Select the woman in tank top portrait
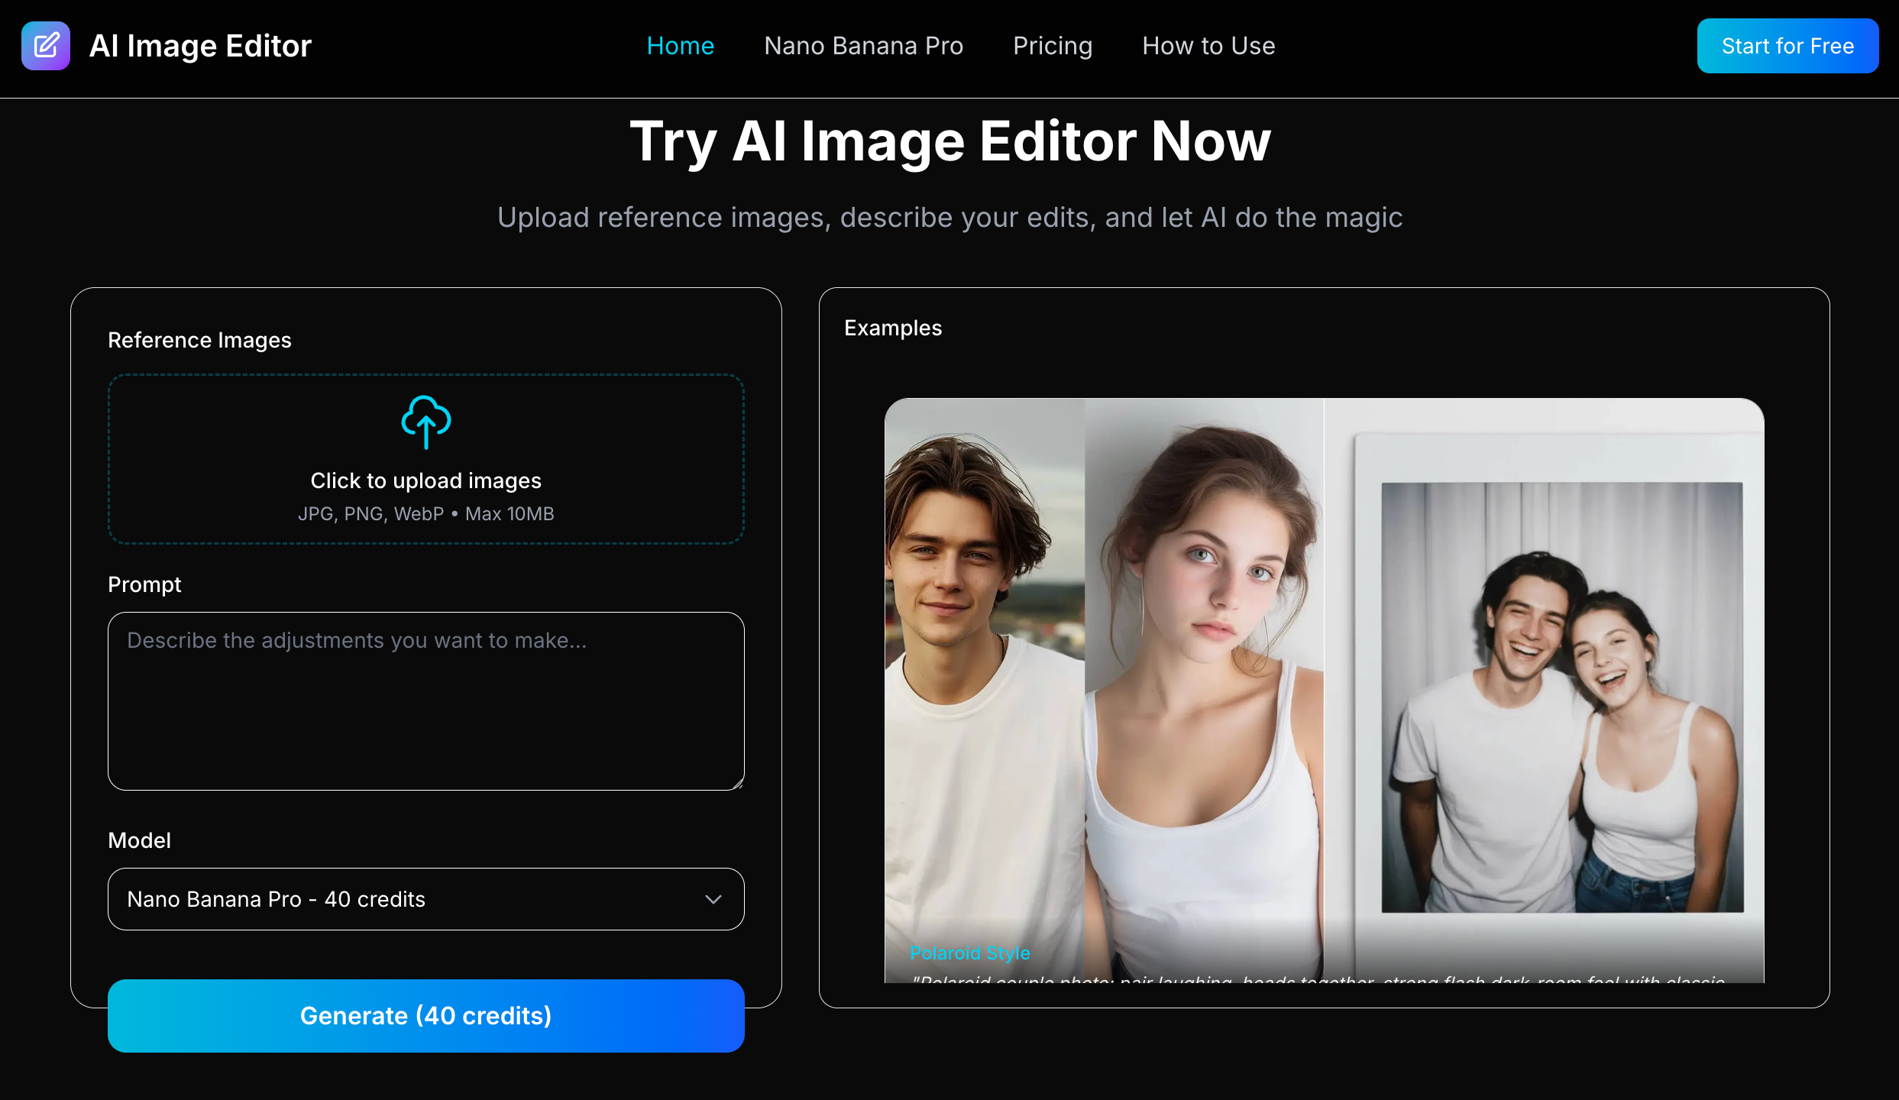This screenshot has height=1100, width=1899. [1204, 672]
